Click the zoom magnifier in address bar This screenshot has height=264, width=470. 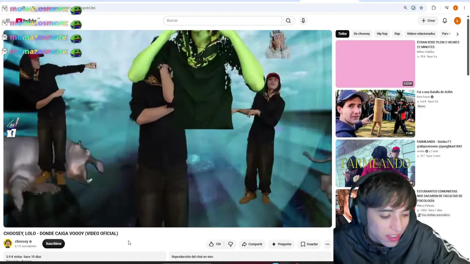405,8
